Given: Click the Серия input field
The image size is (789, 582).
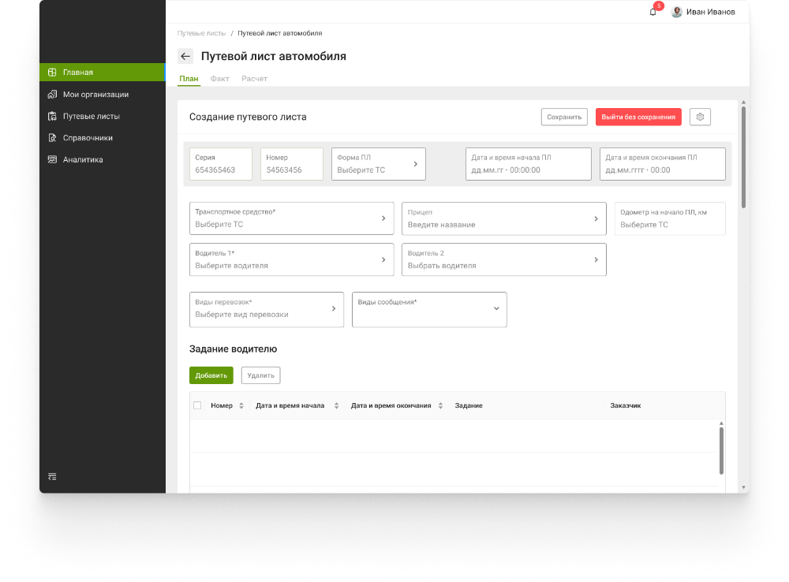Looking at the screenshot, I should pyautogui.click(x=220, y=164).
